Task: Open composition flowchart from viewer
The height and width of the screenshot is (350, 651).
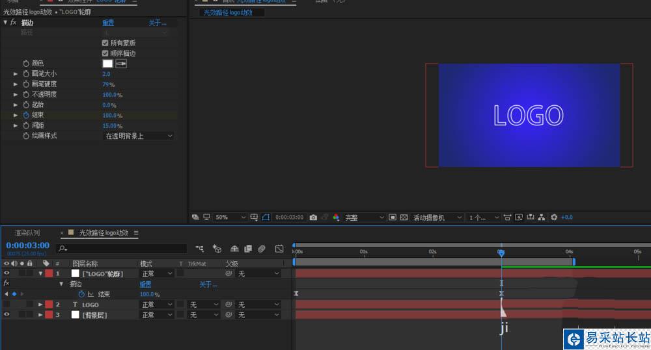Action: point(542,217)
